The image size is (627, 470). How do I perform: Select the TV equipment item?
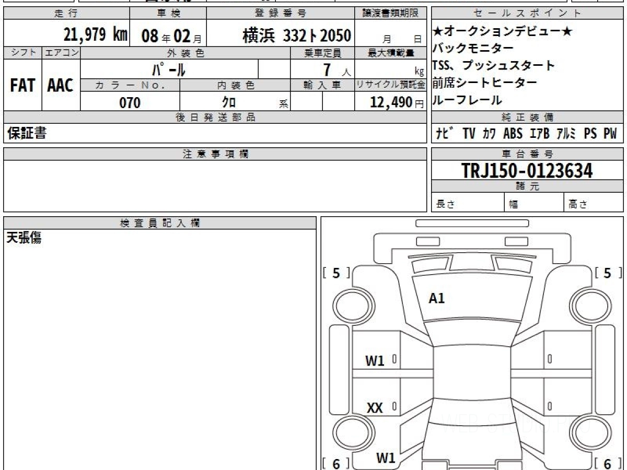469,134
